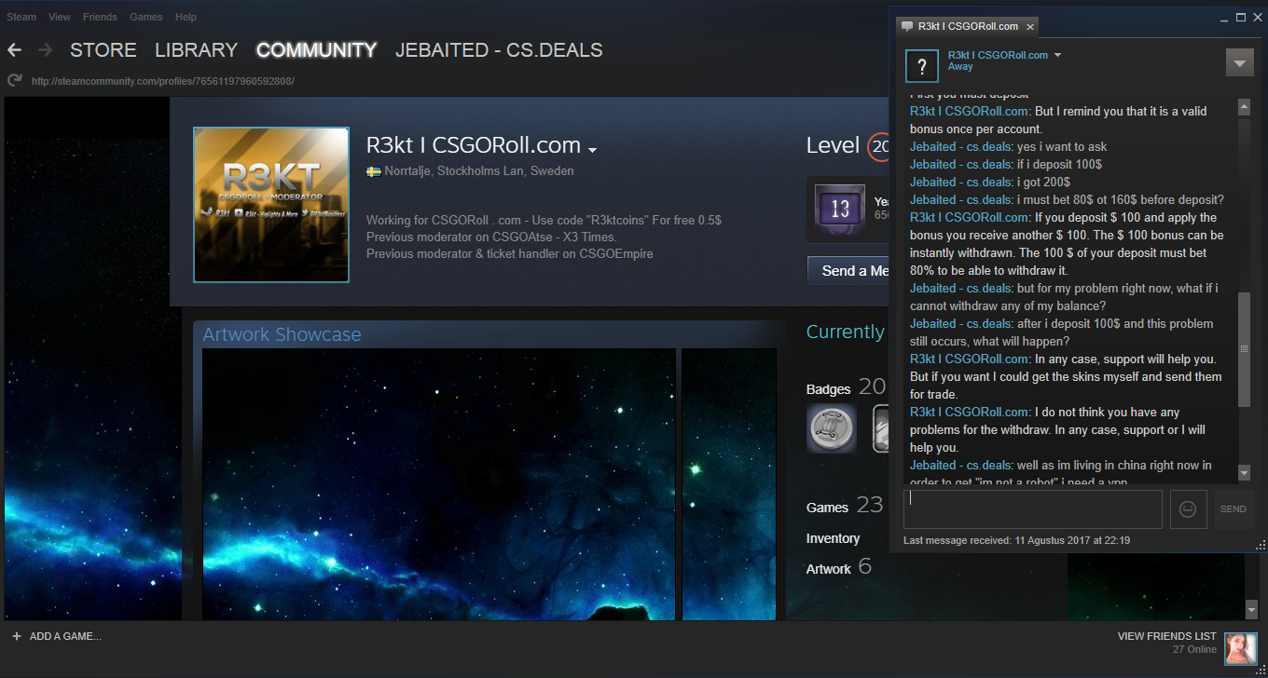Close the R3kt I CSGORoll.com chat tab
1268x678 pixels.
point(1028,27)
